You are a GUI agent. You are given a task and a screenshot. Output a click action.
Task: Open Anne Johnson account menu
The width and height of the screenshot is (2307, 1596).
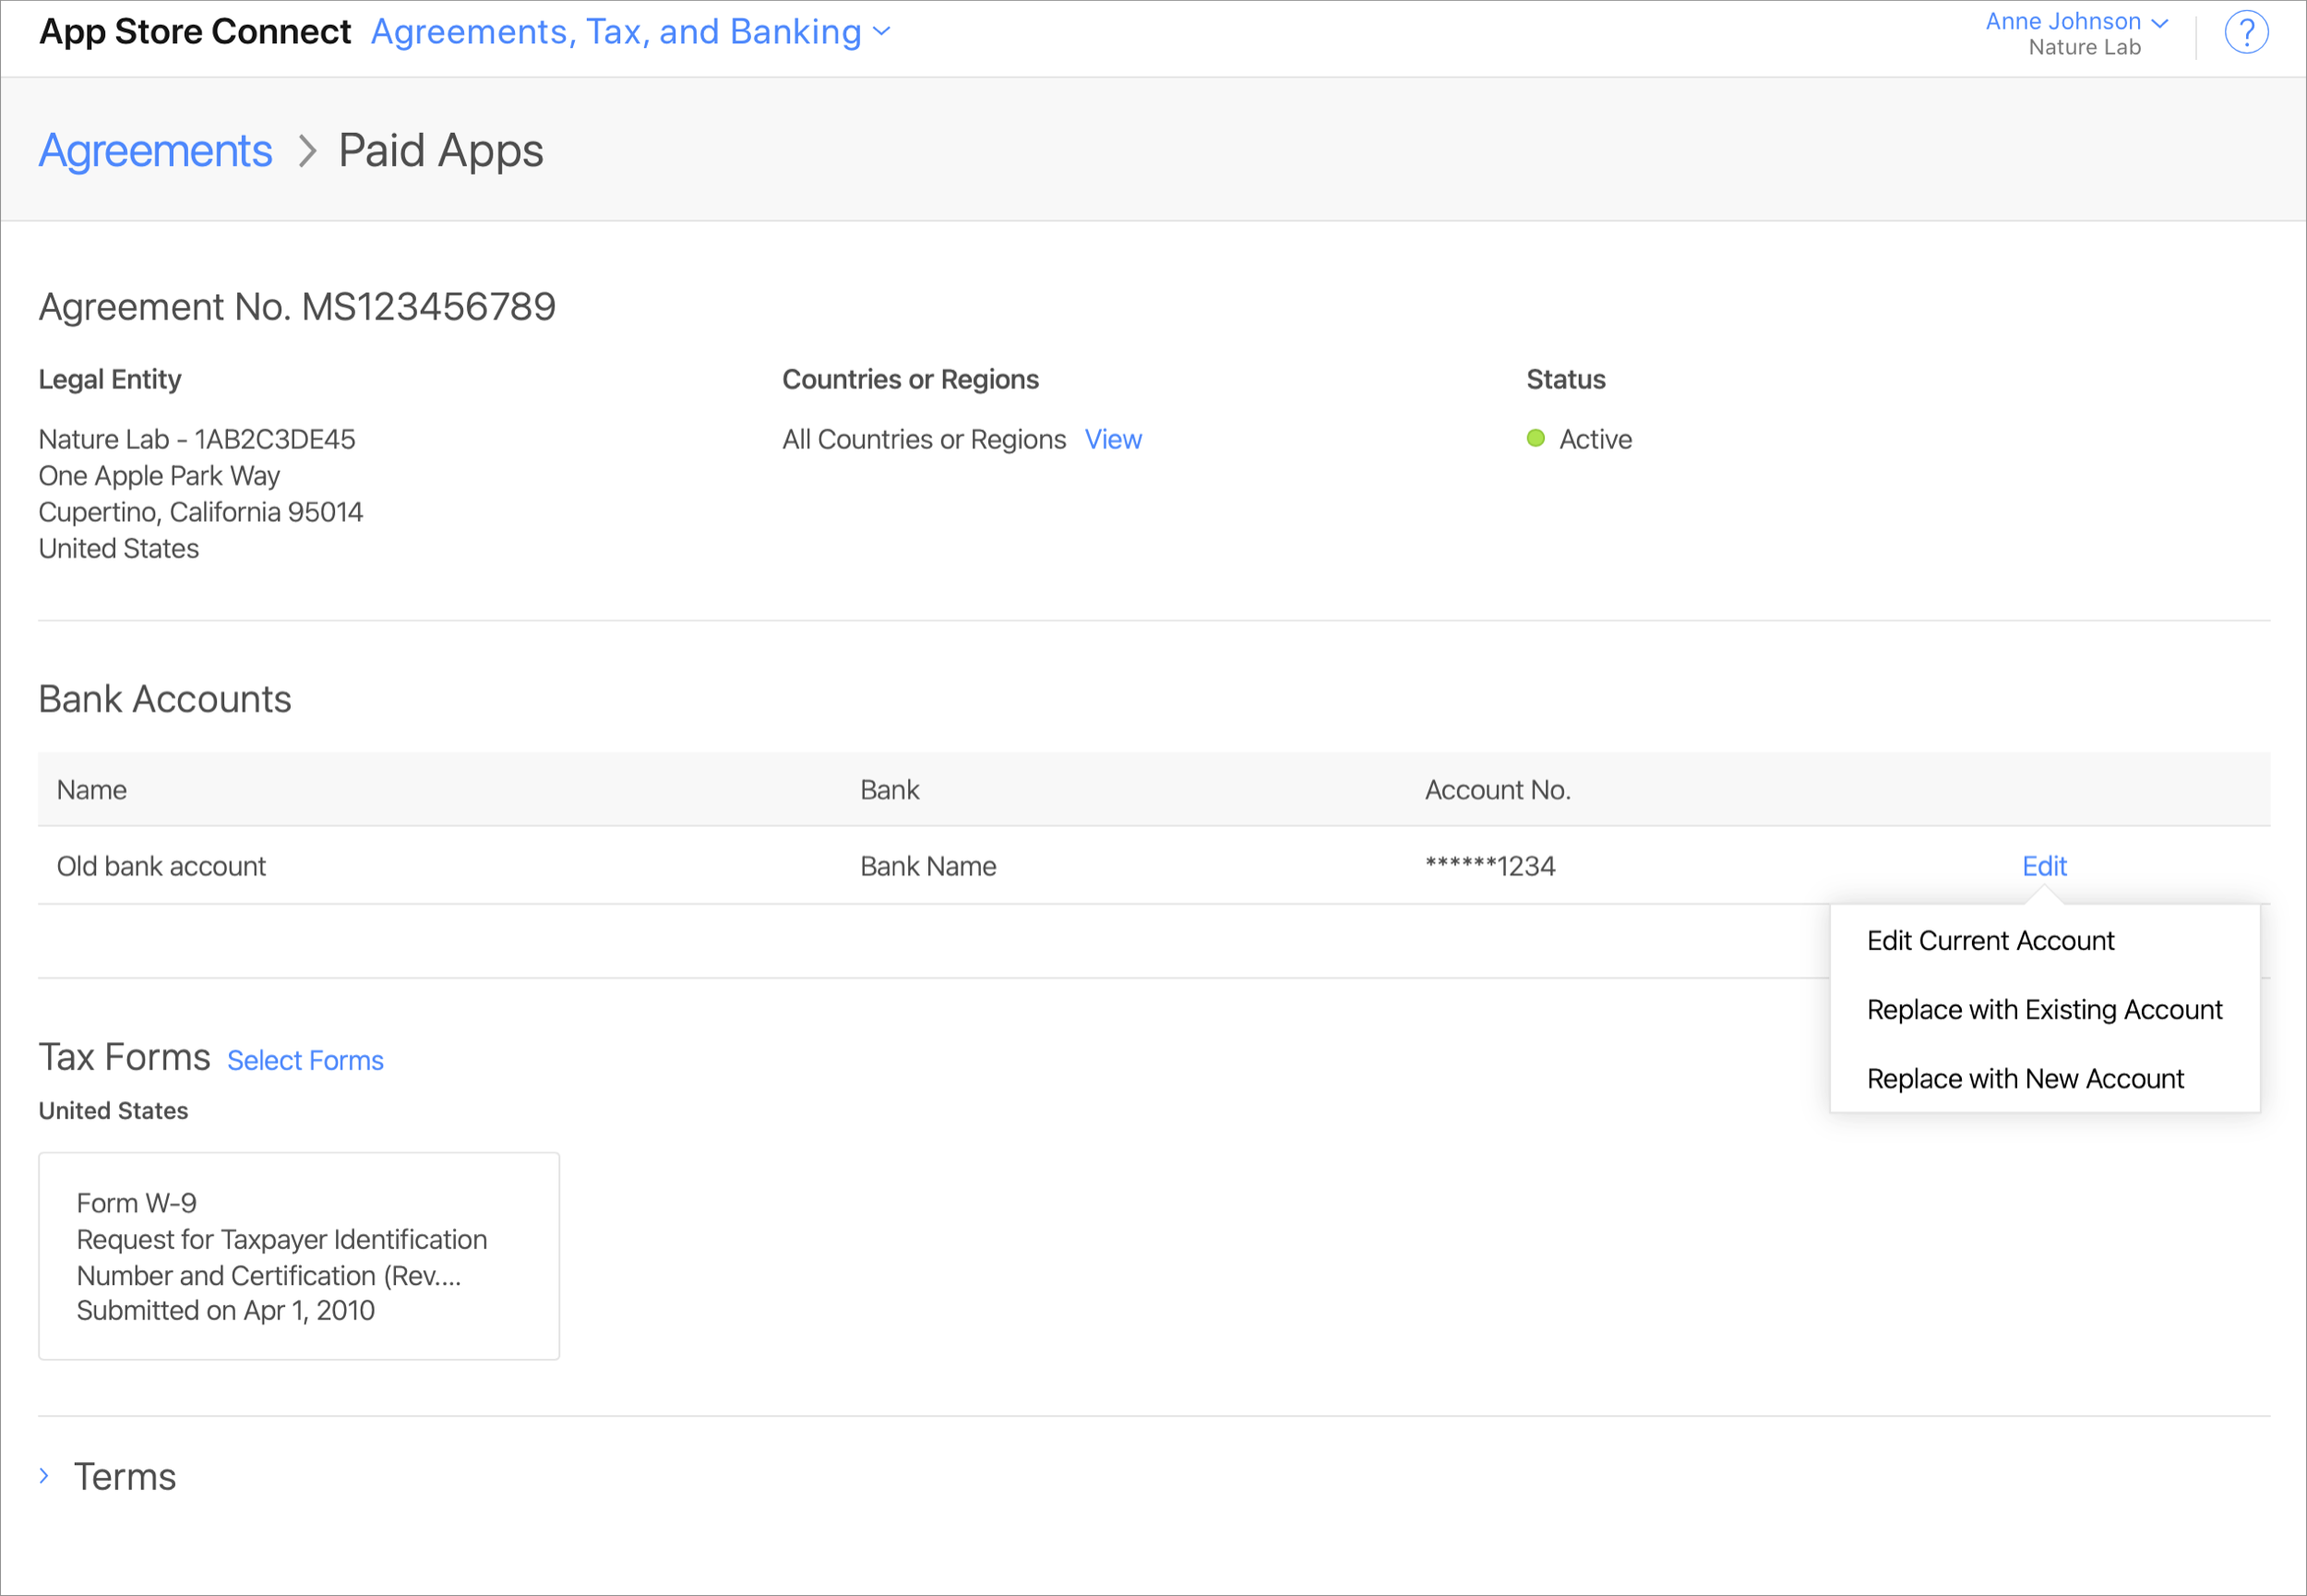[x=2075, y=22]
